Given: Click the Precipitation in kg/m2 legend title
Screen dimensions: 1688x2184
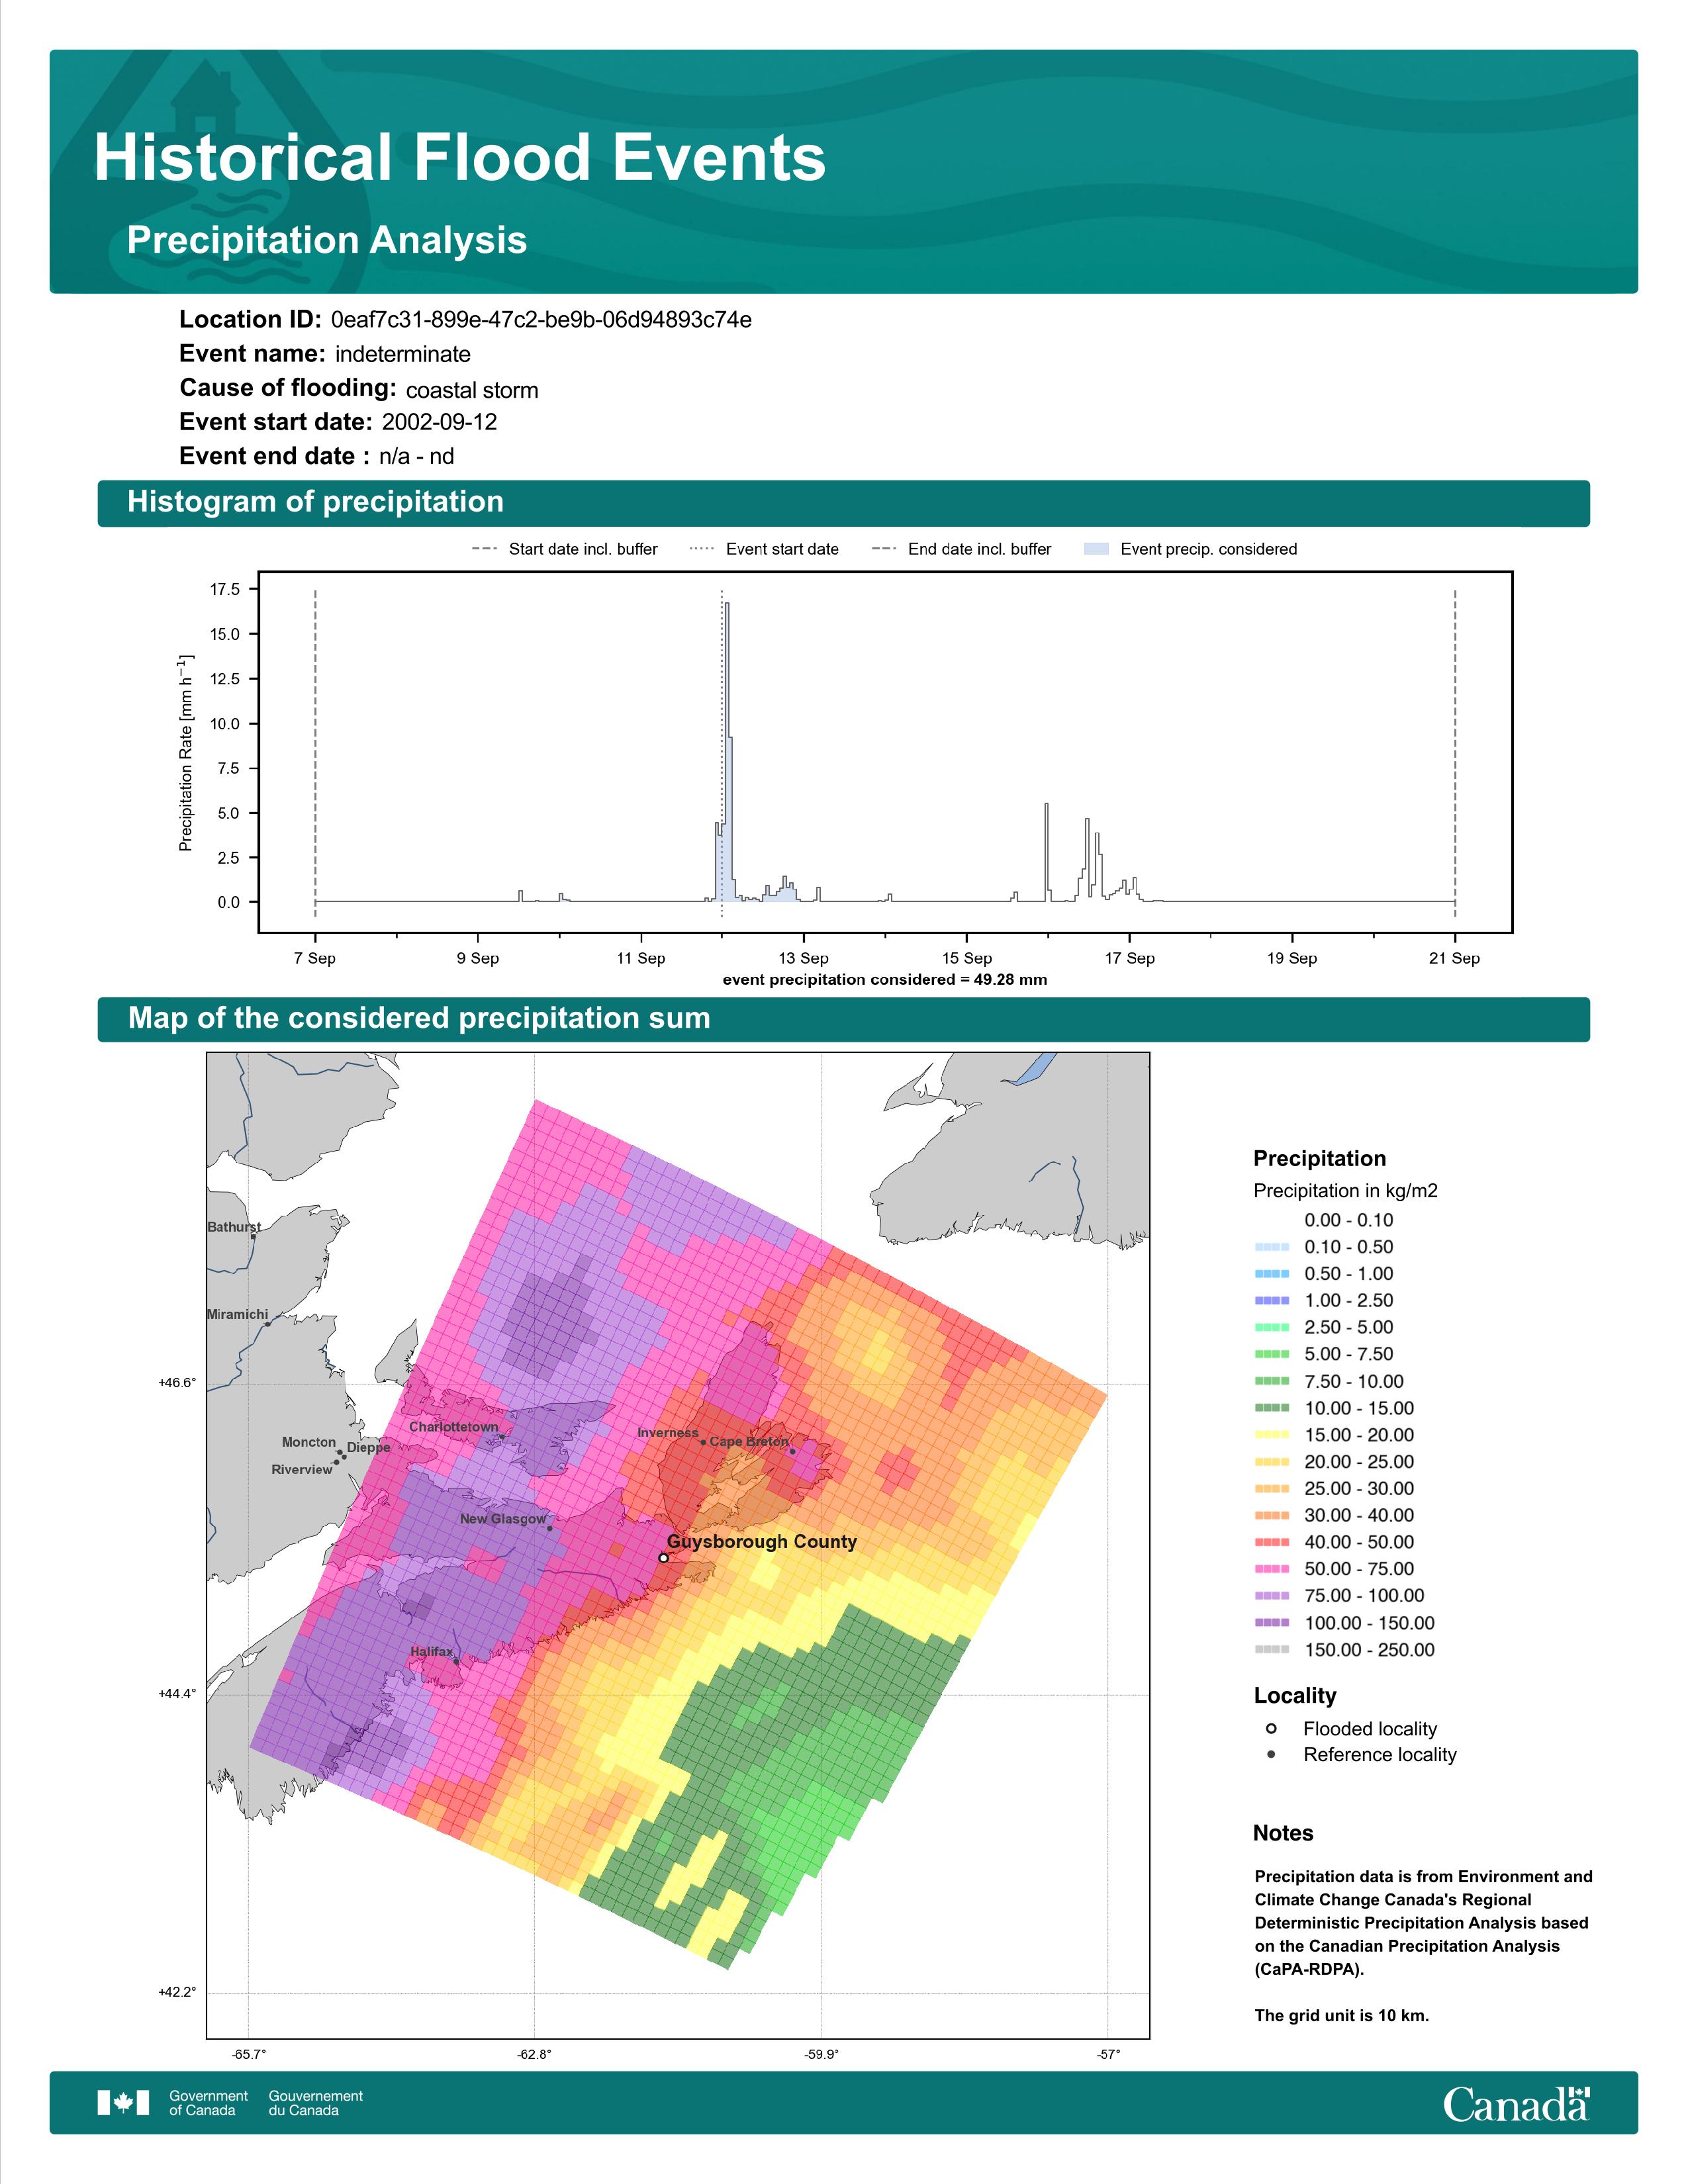Looking at the screenshot, I should click(x=1345, y=1191).
